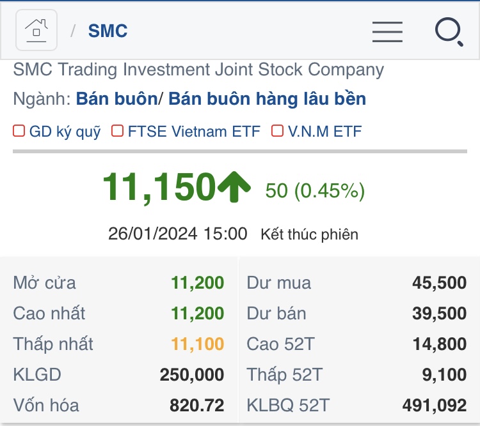
Task: Toggle the GD ký quỹ checkbox
Action: [x=19, y=132]
